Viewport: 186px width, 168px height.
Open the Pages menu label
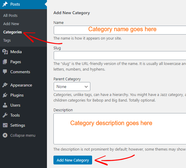pos(16,62)
